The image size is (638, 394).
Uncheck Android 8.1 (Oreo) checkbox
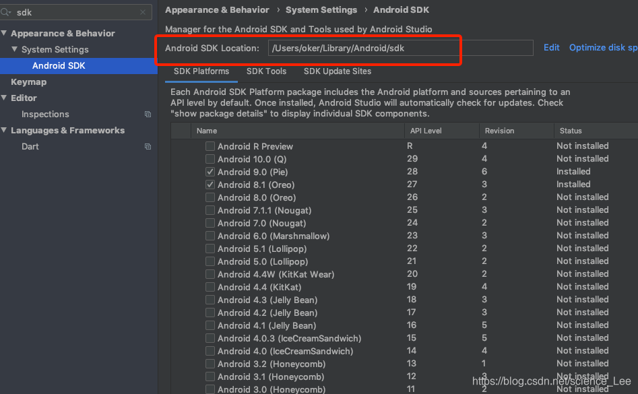[x=210, y=185]
